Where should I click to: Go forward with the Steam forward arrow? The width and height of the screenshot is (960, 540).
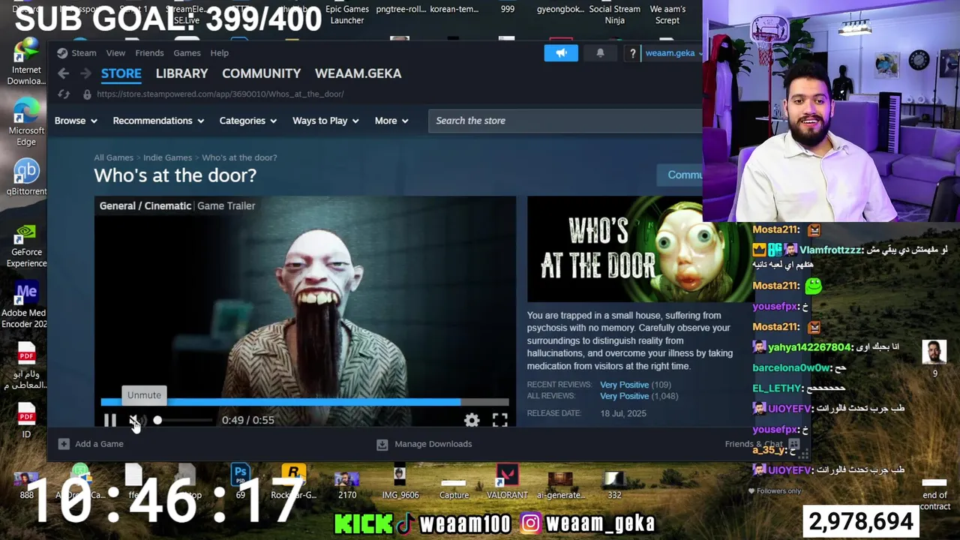[85, 73]
